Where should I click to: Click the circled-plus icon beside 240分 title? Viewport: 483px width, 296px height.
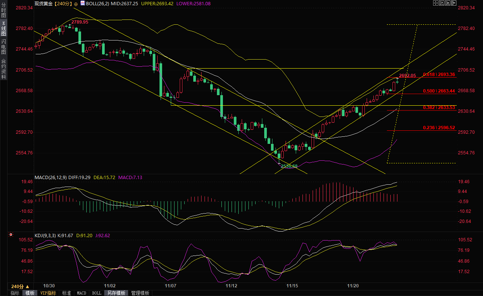(x=76, y=4)
